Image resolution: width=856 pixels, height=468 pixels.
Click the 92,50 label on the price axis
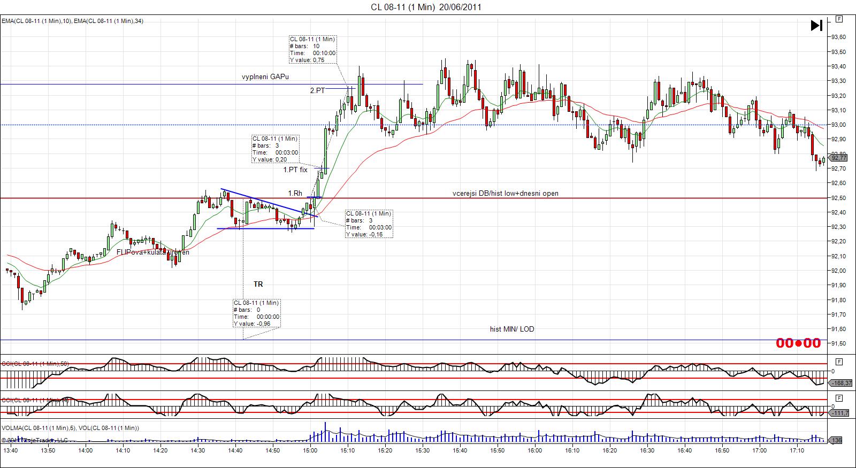838,198
